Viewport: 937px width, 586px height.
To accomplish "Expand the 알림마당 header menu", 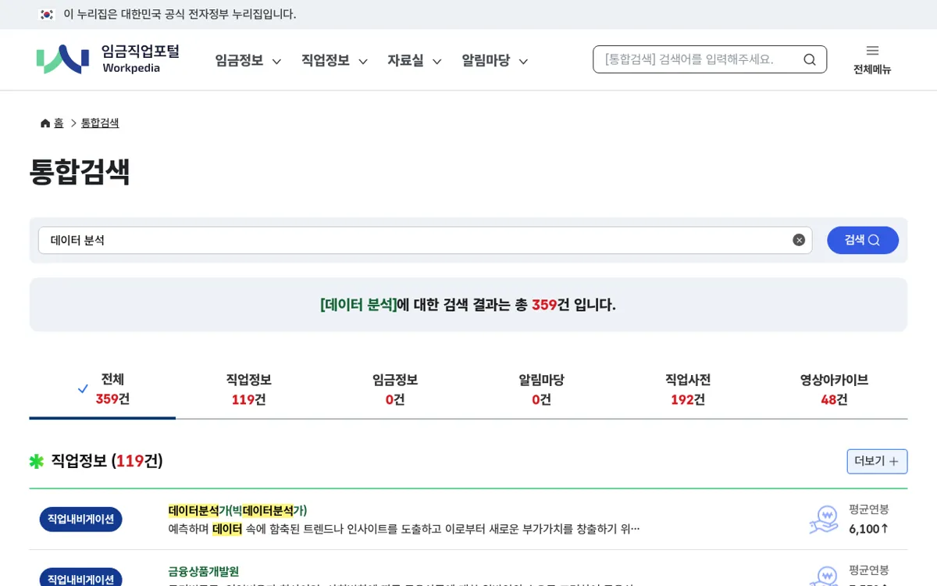I will [495, 61].
